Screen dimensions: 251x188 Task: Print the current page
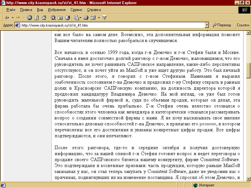click(x=86, y=18)
